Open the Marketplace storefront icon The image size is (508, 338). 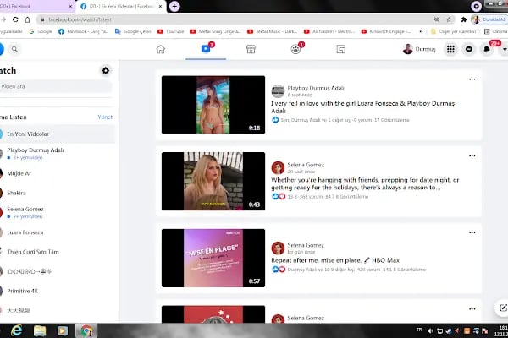point(251,49)
